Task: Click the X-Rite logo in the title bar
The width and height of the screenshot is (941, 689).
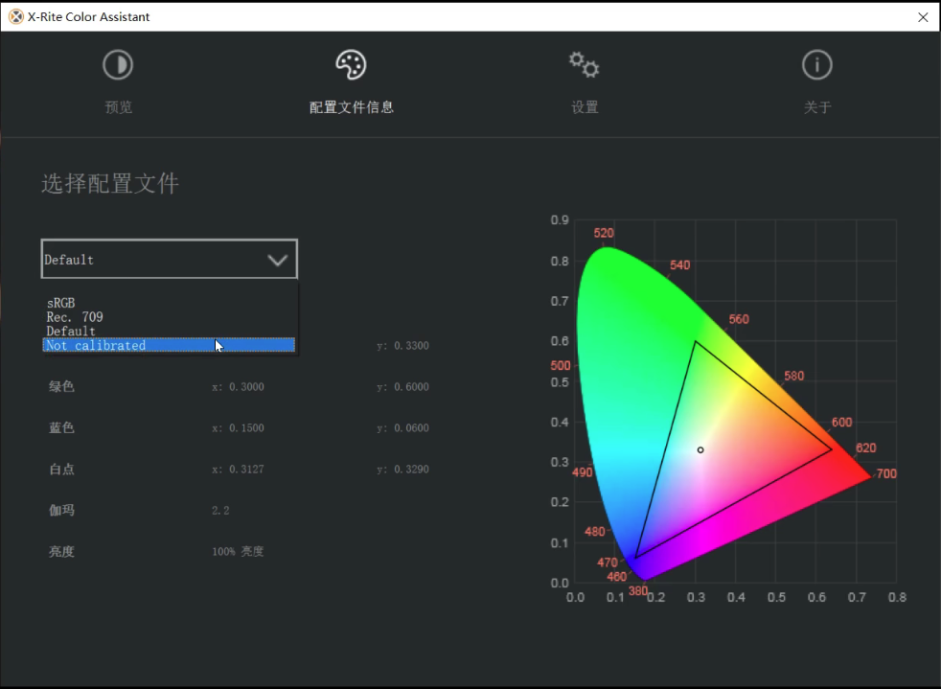Action: click(x=13, y=16)
